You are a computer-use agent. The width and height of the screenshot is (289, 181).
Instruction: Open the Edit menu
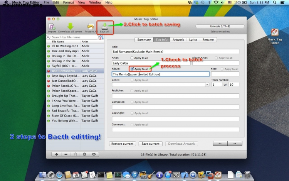(56, 2)
